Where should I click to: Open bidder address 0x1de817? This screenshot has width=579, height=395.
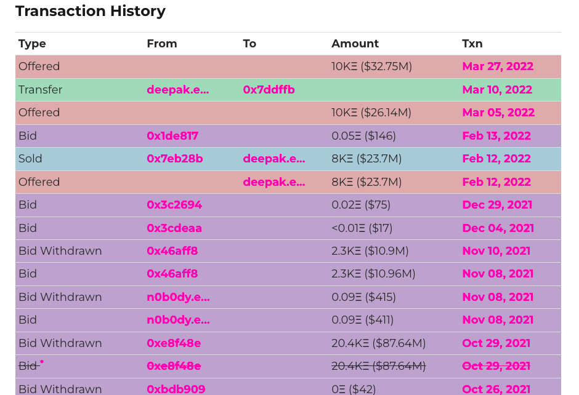172,136
